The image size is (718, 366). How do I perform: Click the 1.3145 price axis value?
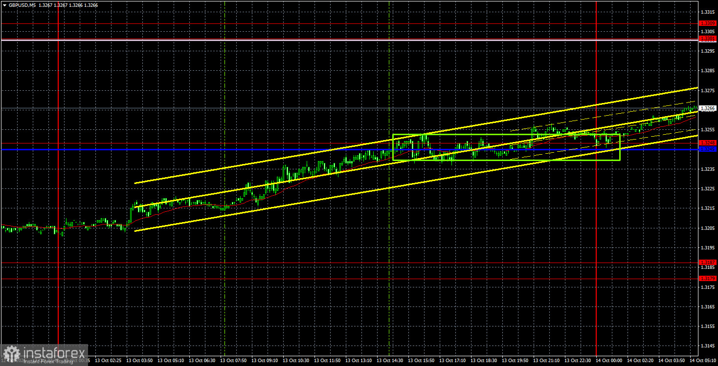click(x=708, y=346)
